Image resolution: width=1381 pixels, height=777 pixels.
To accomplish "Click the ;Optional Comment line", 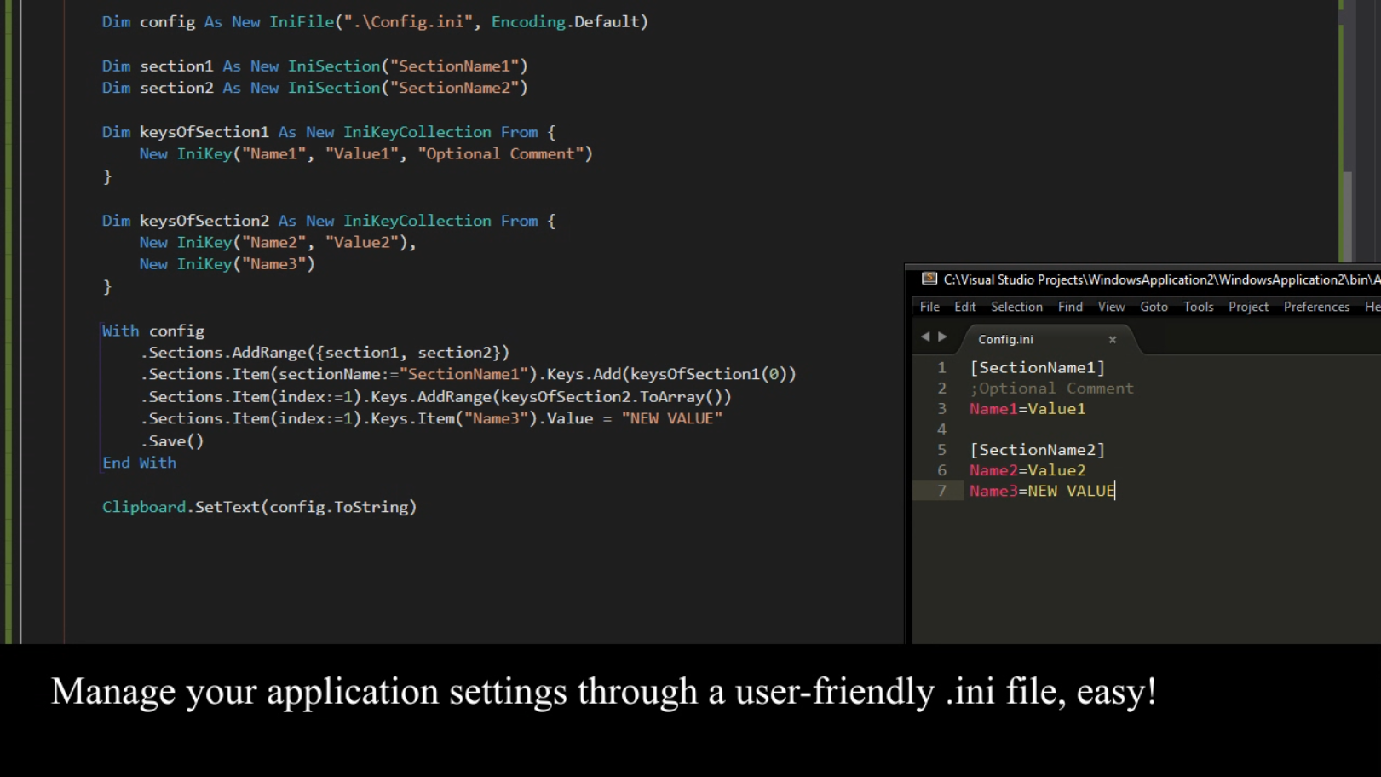I will (x=1051, y=388).
